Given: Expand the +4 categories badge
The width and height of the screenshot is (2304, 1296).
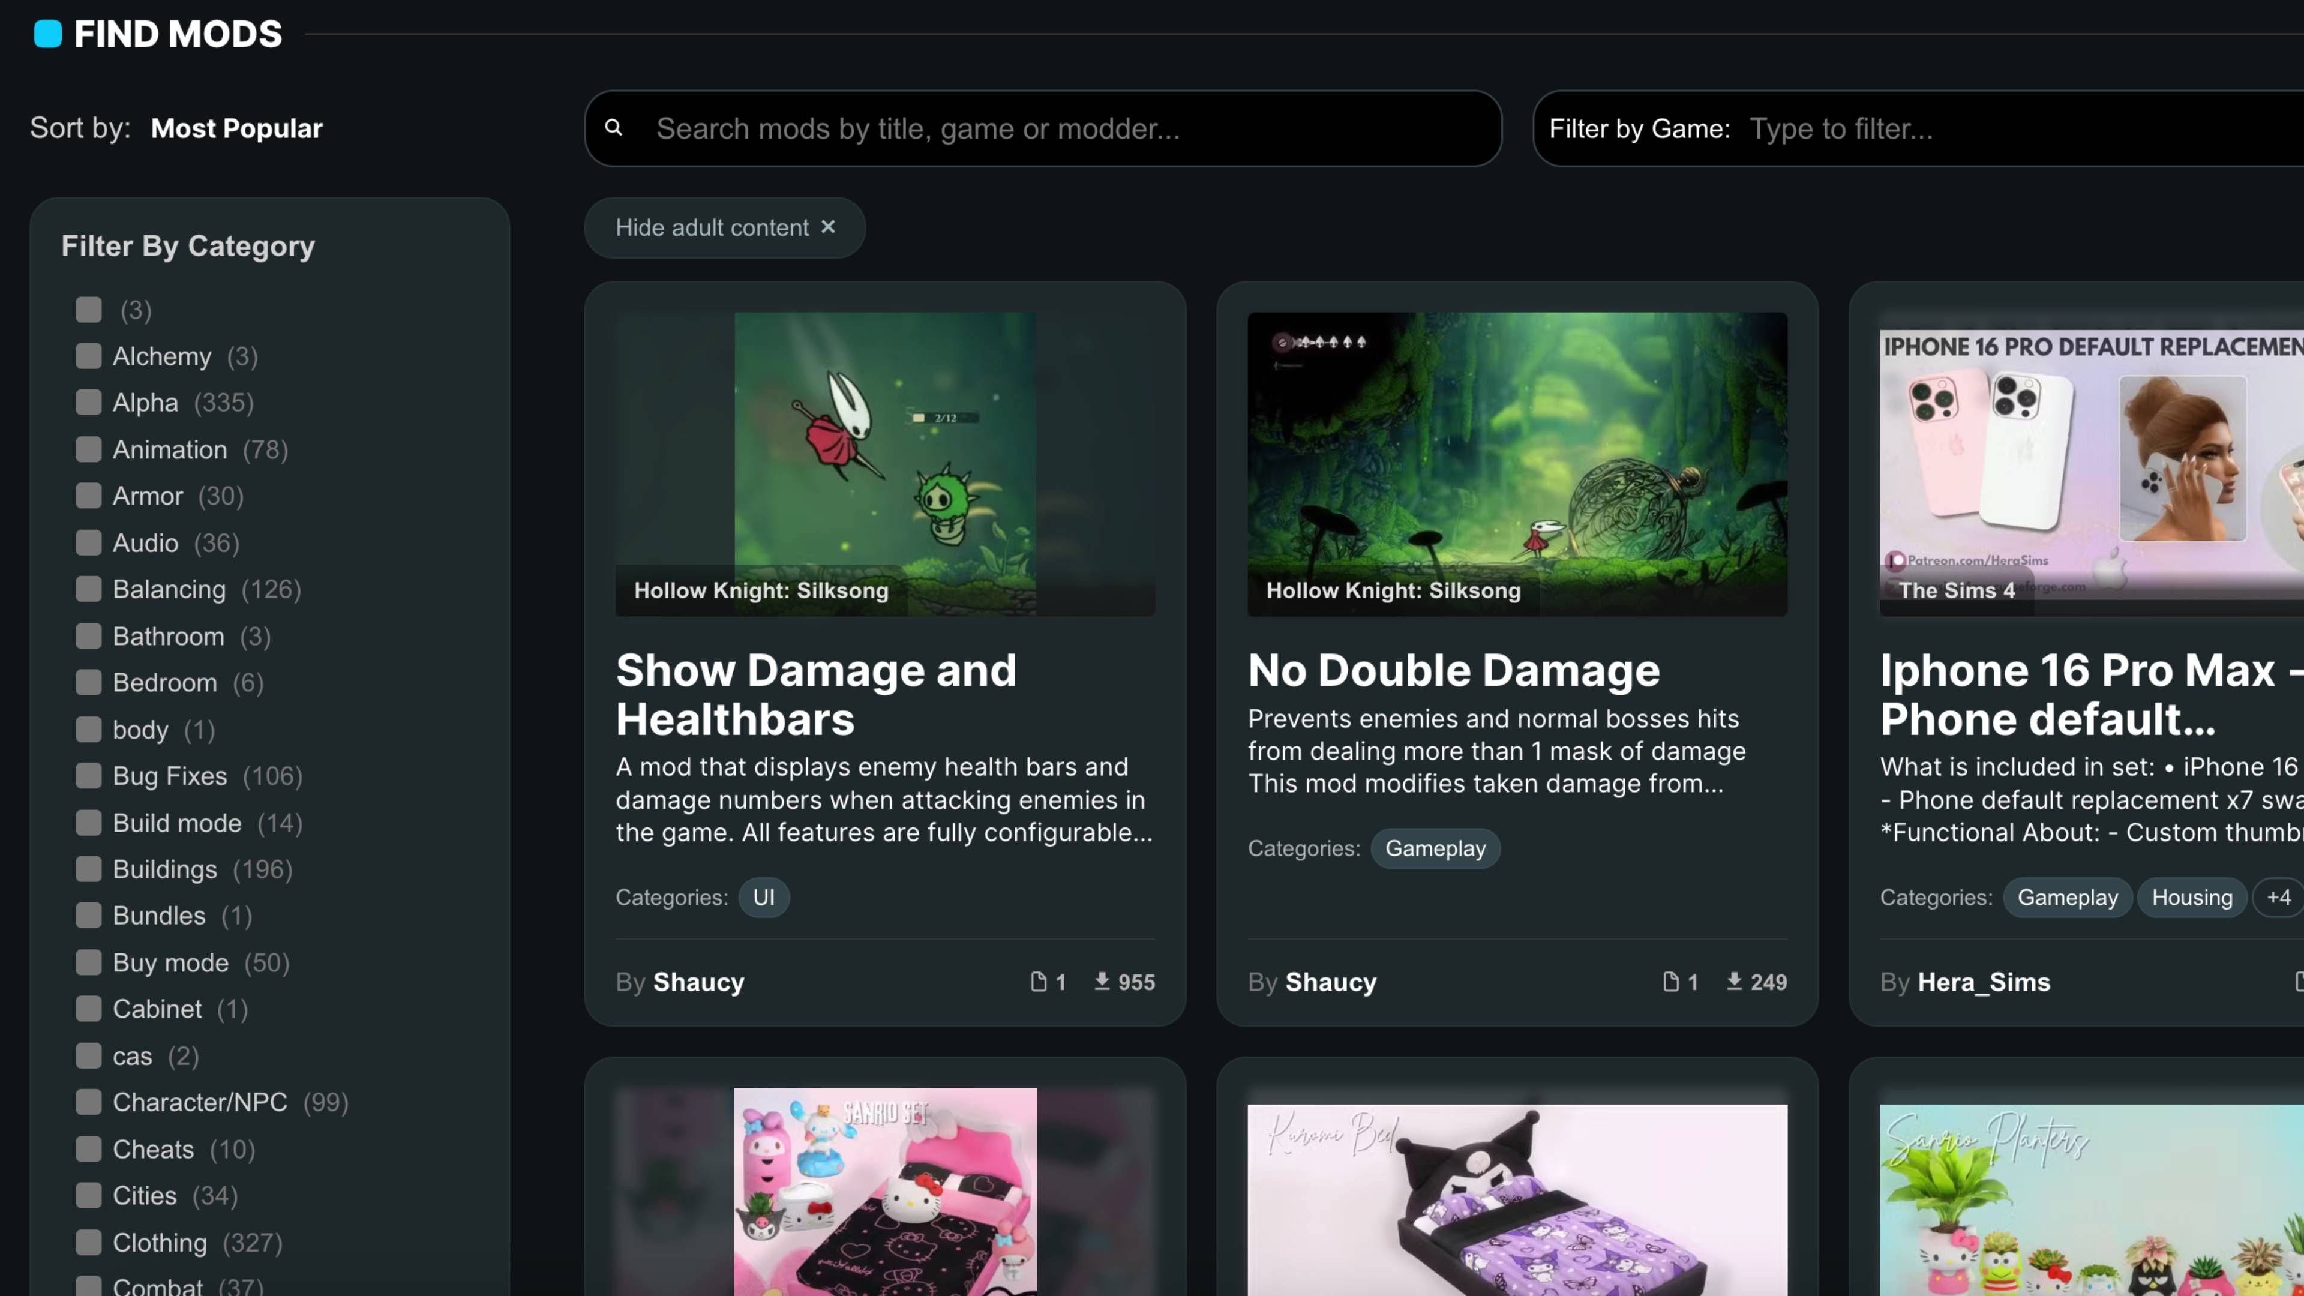Looking at the screenshot, I should click(x=2278, y=897).
